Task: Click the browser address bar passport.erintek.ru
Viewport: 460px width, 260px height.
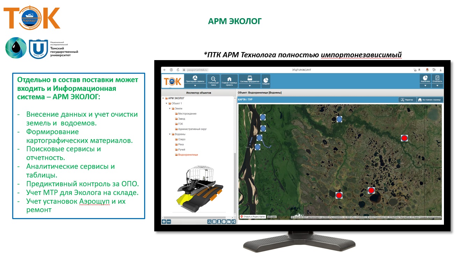Action: pyautogui.click(x=197, y=70)
